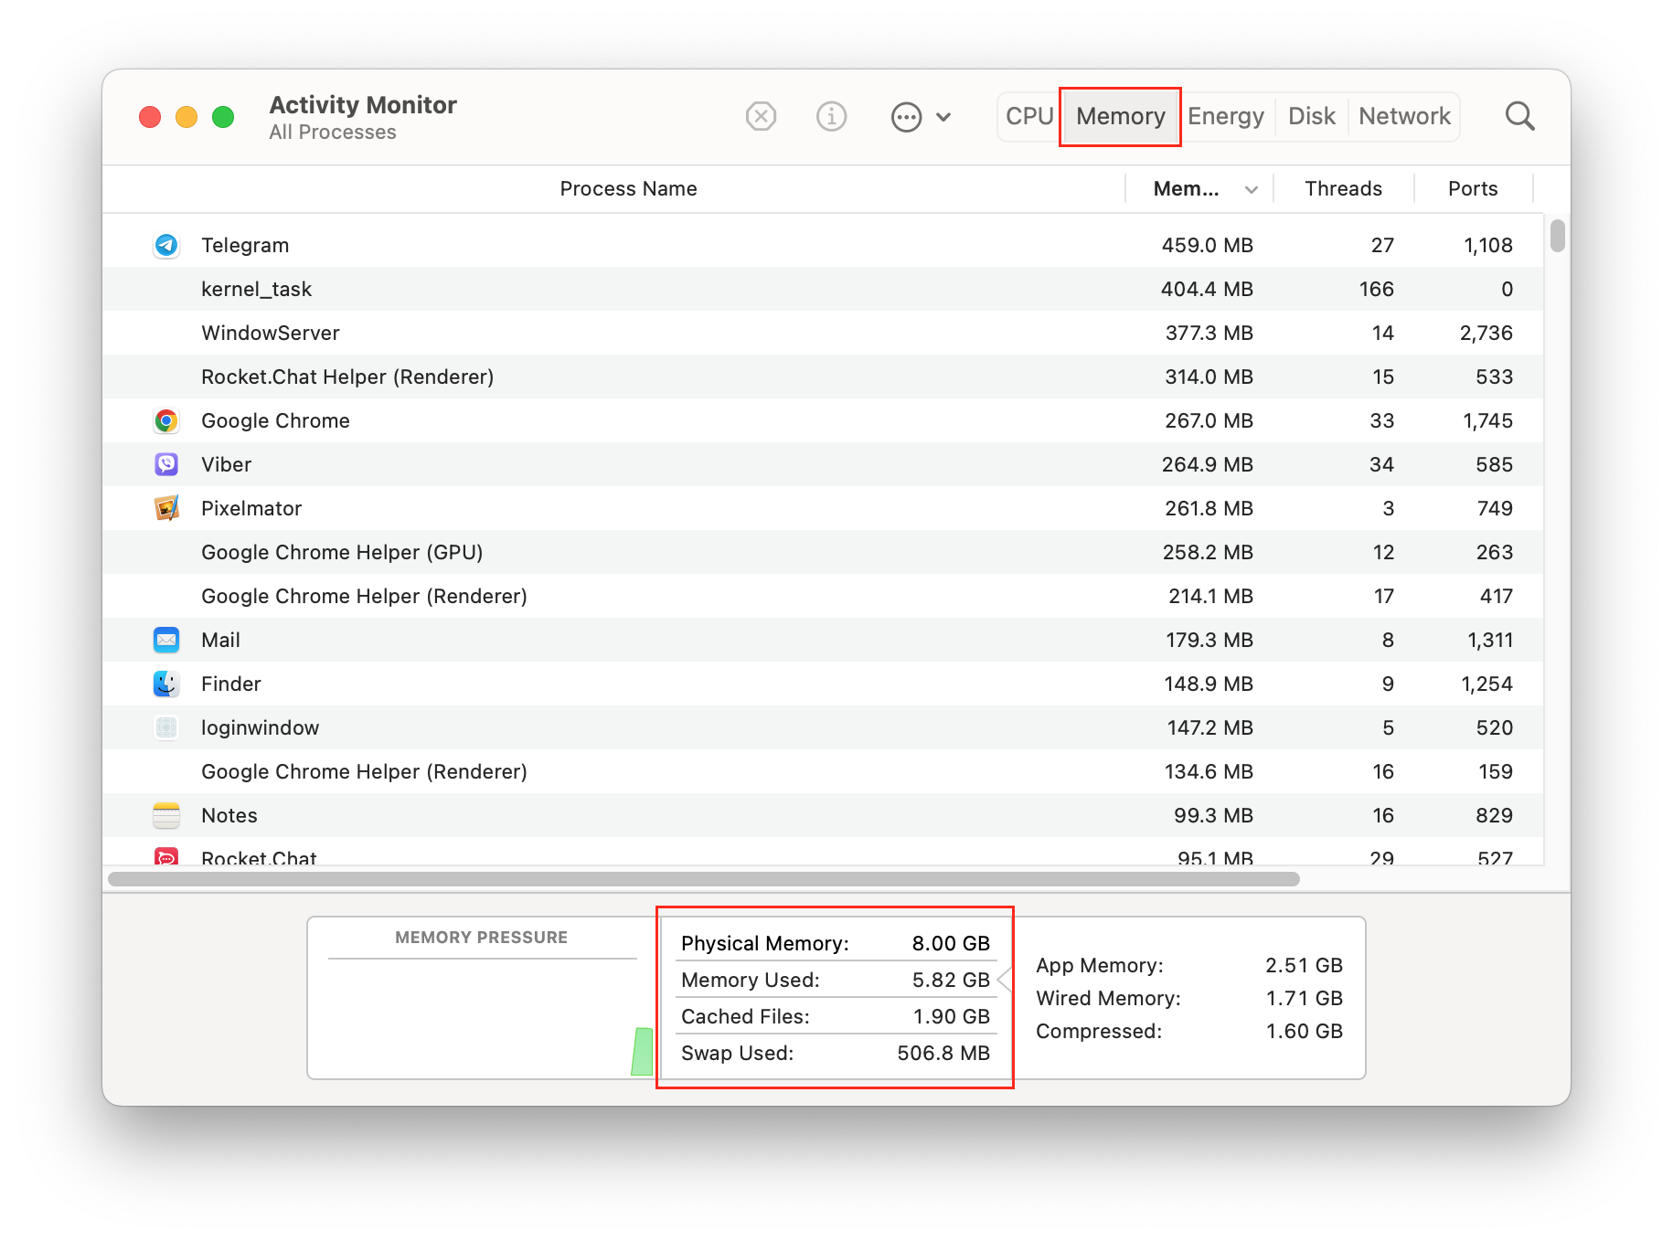Open the More options ellipsis dropdown

[x=906, y=117]
